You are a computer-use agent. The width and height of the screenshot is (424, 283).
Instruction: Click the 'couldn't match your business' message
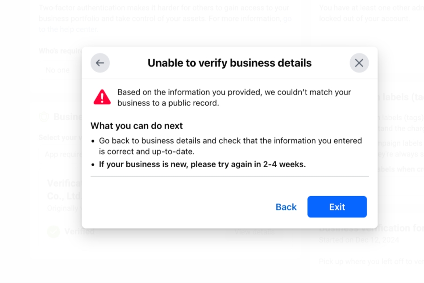tap(234, 98)
